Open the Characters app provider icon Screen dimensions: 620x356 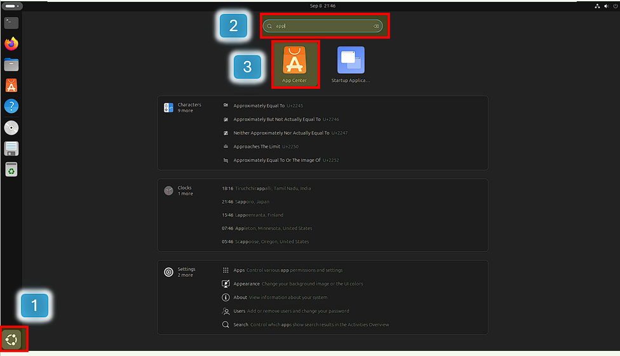(168, 107)
